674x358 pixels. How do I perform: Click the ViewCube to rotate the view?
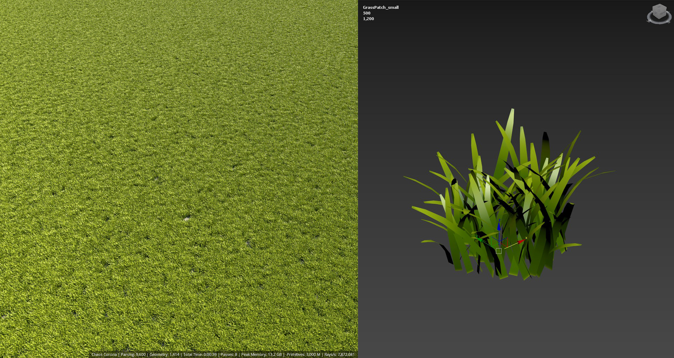pyautogui.click(x=660, y=11)
